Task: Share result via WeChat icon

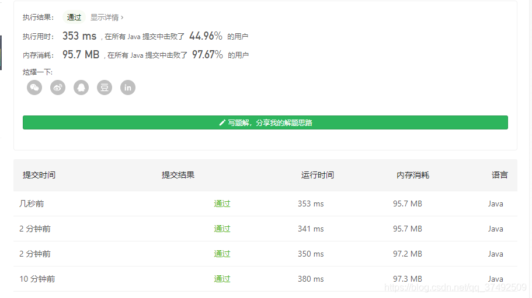Action: point(34,87)
